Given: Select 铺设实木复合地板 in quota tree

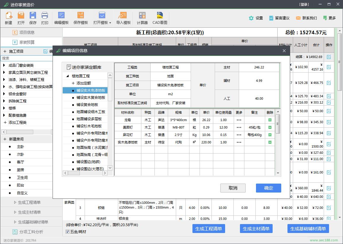Looking at the screenshot, I should [91, 98].
